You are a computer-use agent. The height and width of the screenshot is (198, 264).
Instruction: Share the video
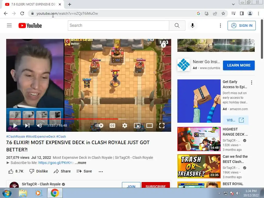62,171
